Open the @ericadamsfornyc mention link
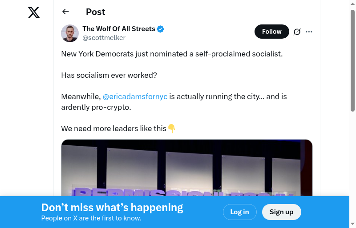The image size is (356, 228). 135,96
